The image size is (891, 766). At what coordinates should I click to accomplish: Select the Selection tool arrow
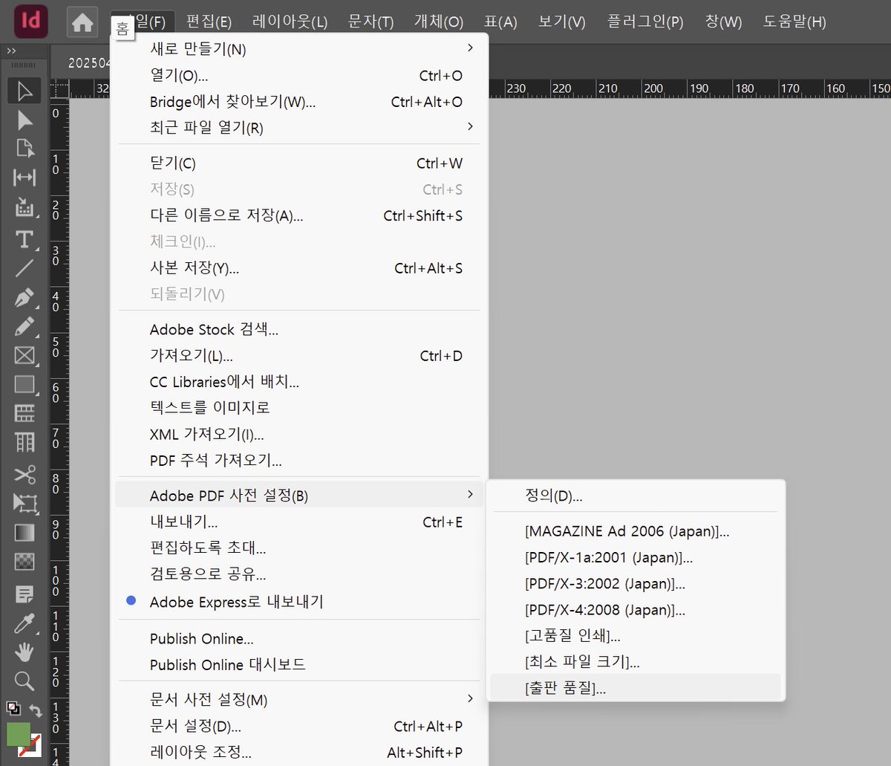pyautogui.click(x=25, y=91)
